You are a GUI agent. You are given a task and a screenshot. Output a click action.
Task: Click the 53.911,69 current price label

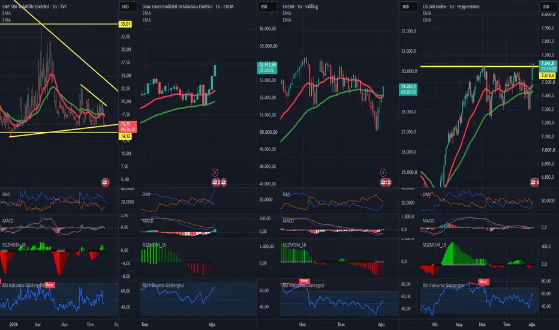(x=268, y=67)
